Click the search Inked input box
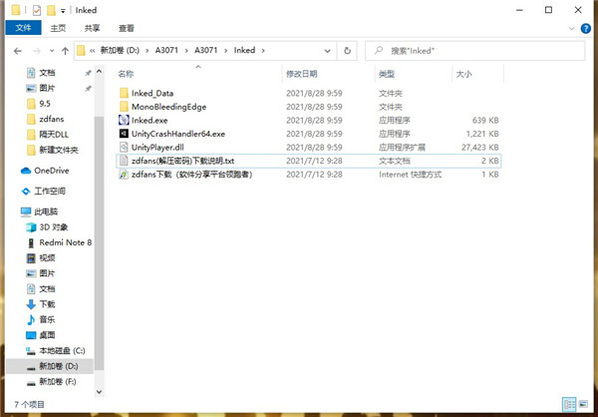This screenshot has width=598, height=417. tap(474, 51)
